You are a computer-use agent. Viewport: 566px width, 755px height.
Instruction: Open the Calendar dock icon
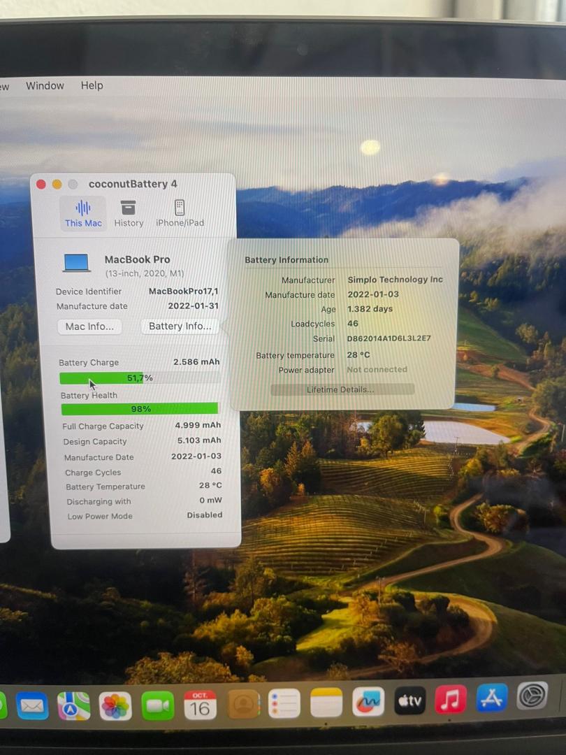(200, 705)
